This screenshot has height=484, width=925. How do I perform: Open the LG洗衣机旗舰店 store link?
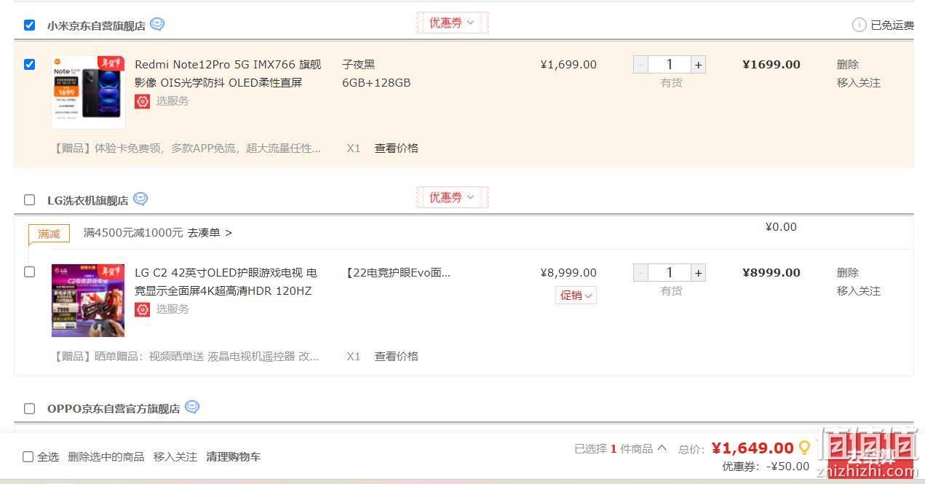pyautogui.click(x=88, y=200)
